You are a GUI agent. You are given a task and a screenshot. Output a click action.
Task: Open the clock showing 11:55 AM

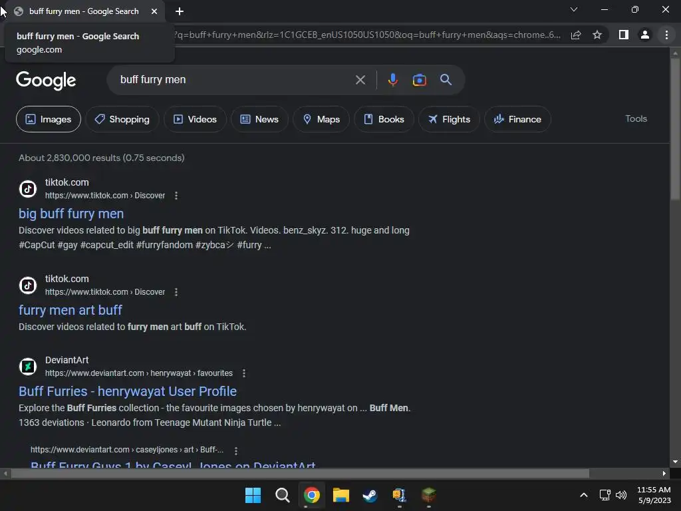pos(654,495)
